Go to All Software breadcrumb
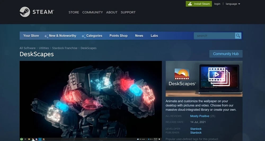Screen dimensions: 265x141 pos(28,48)
